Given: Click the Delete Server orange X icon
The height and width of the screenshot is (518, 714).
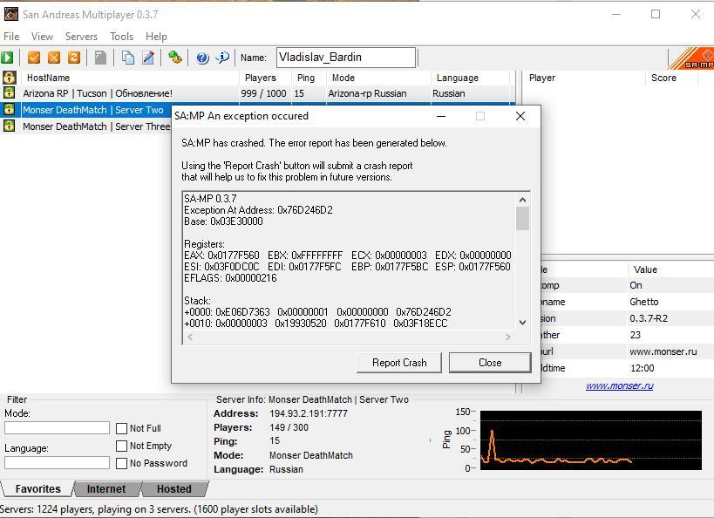Looking at the screenshot, I should click(54, 58).
